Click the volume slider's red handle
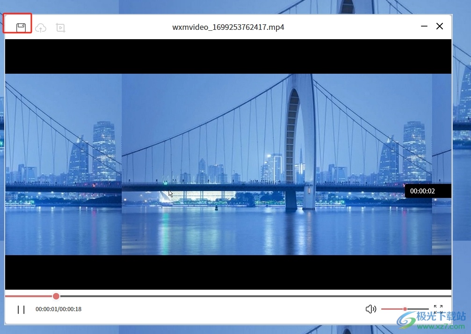The width and height of the screenshot is (471, 334). 405,309
